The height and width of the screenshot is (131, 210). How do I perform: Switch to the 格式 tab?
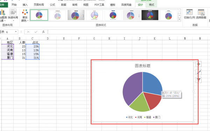pyautogui.click(x=152, y=5)
